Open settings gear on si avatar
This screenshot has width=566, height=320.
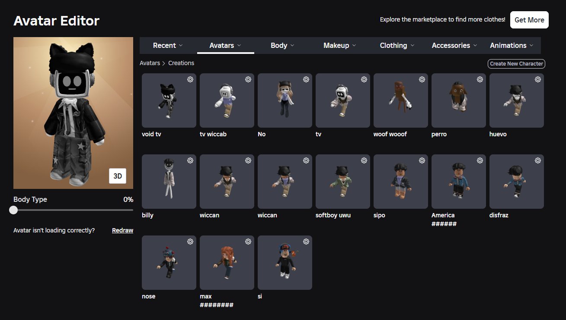coord(306,242)
